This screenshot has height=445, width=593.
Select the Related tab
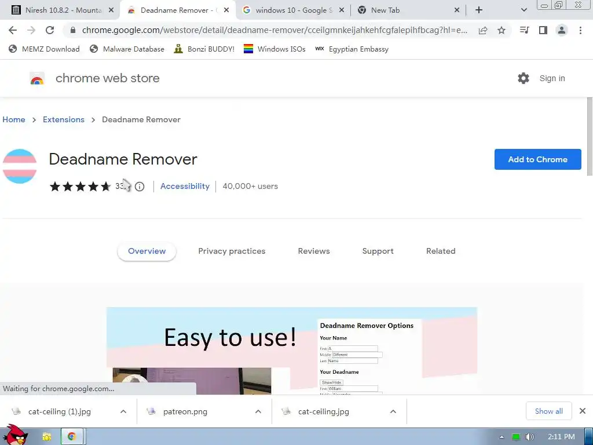(x=441, y=251)
